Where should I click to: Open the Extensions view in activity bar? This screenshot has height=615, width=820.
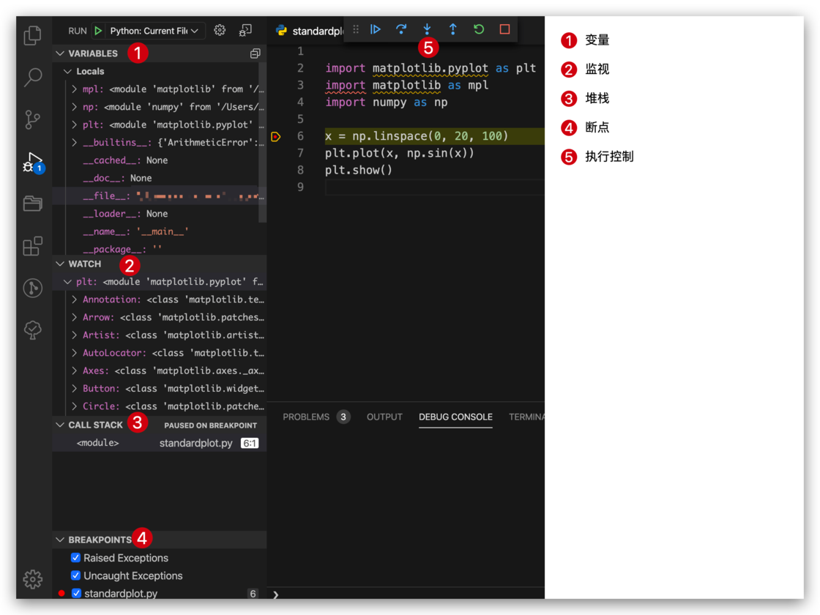click(x=33, y=246)
